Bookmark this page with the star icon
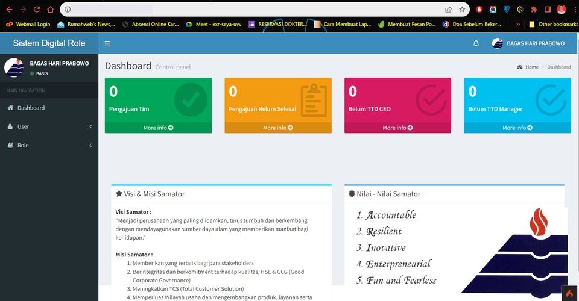Screen dimensions: 579x301 click(462, 10)
